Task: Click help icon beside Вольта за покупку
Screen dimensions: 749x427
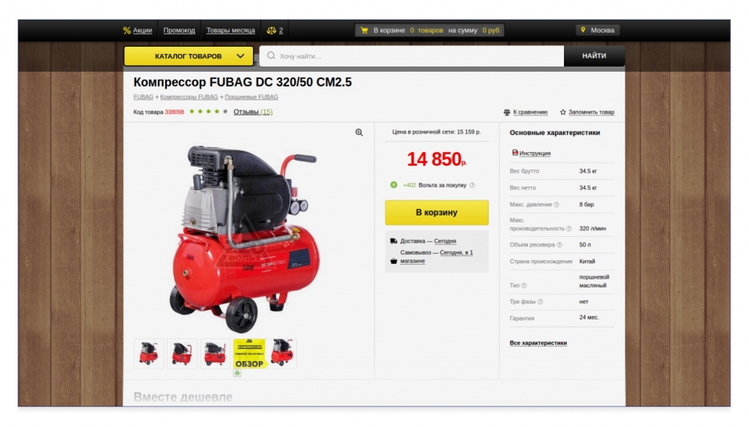Action: pos(472,185)
